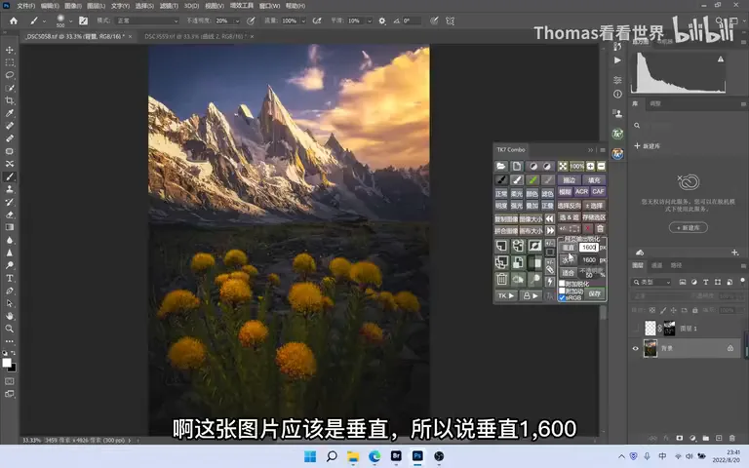Open TK7 Combo panel menu

(x=603, y=150)
